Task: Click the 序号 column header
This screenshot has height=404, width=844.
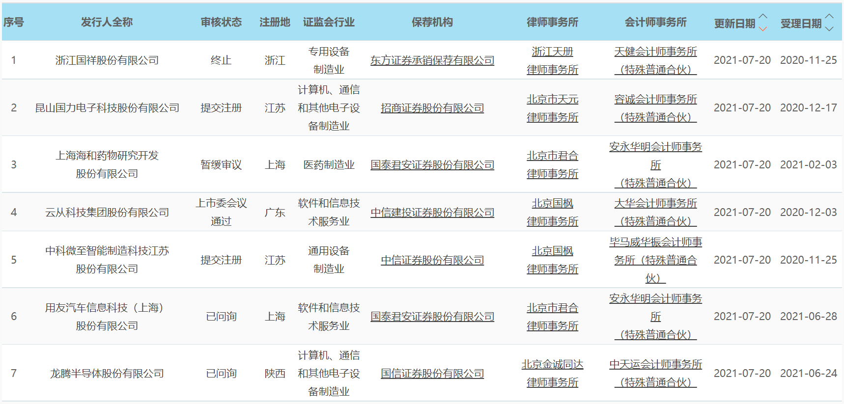Action: pyautogui.click(x=14, y=22)
